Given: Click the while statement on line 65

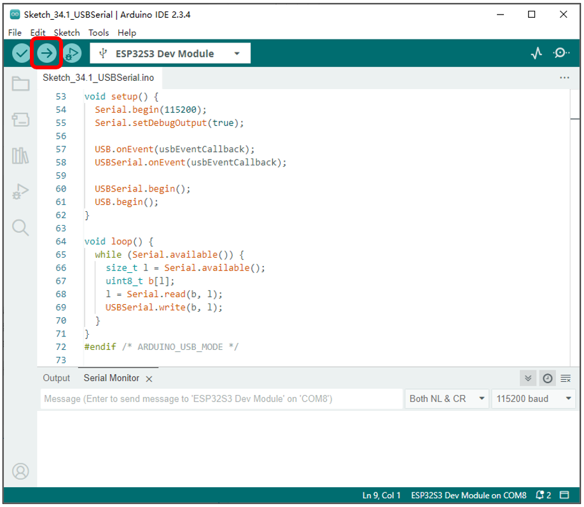Looking at the screenshot, I should click(x=169, y=255).
